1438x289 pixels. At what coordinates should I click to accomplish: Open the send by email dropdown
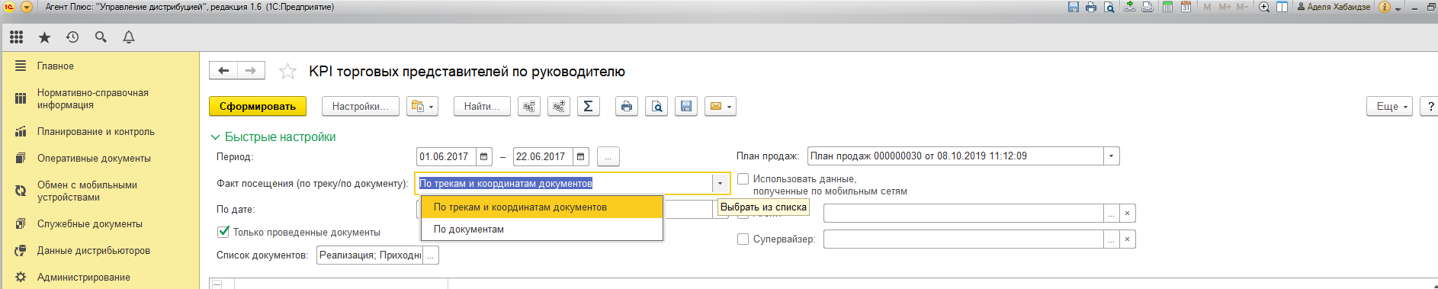pos(721,106)
